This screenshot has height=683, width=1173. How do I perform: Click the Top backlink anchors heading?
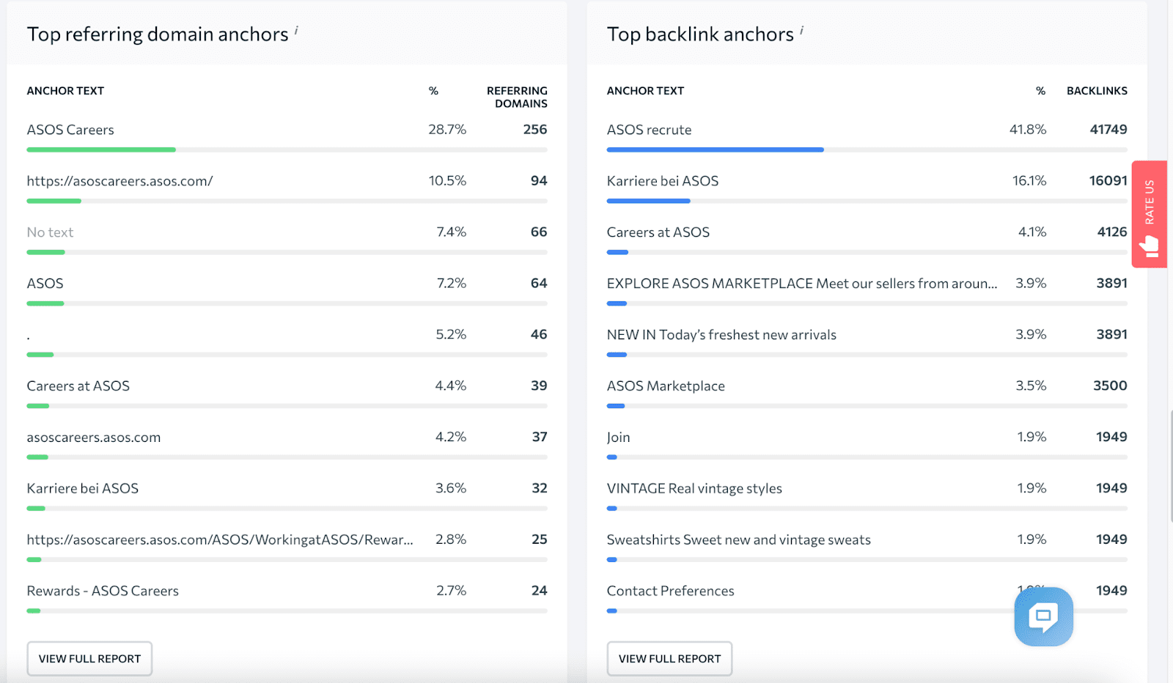pyautogui.click(x=700, y=34)
